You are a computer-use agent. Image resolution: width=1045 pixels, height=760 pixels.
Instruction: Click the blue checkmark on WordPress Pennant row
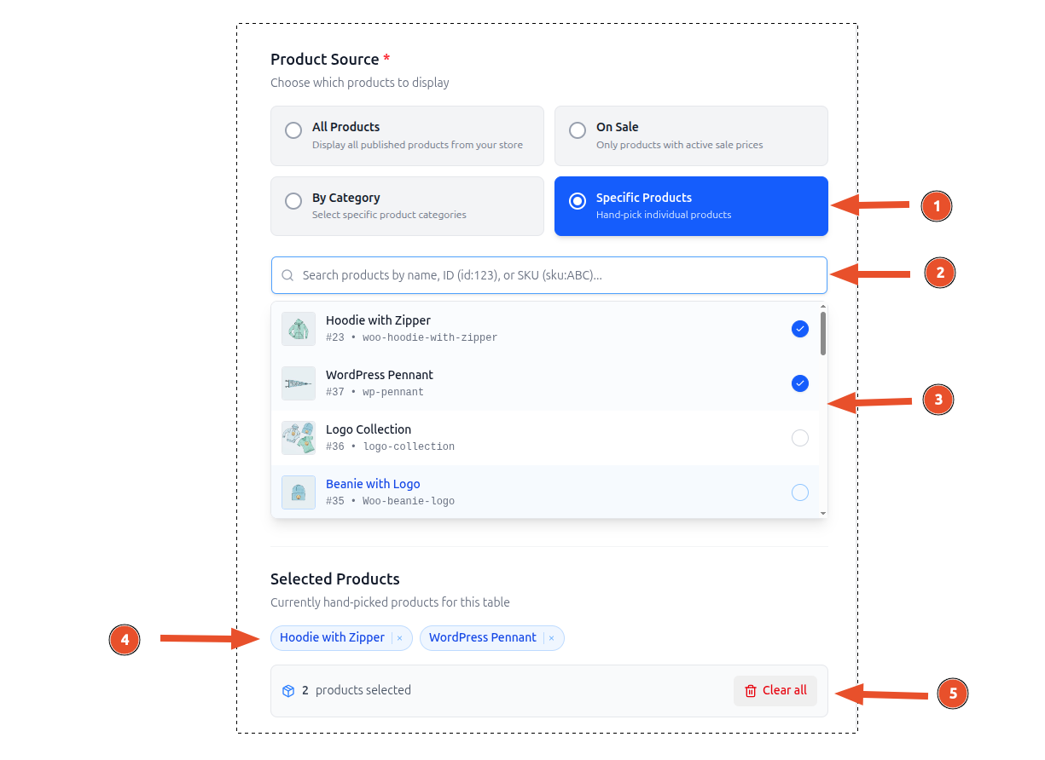(x=799, y=383)
